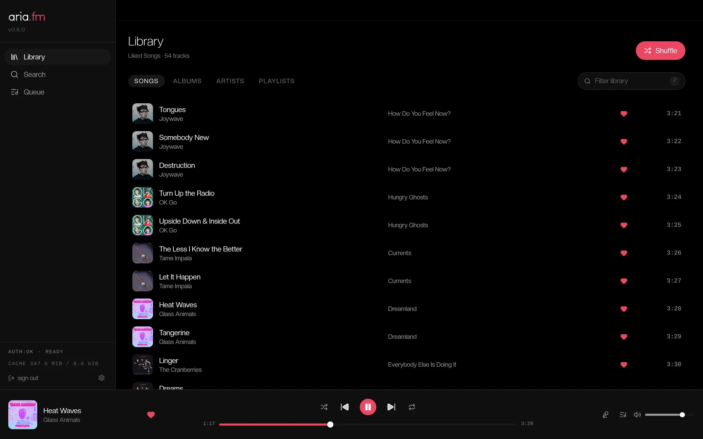Click the Let It Happen album thumbnail
The image size is (703, 439).
tap(143, 281)
